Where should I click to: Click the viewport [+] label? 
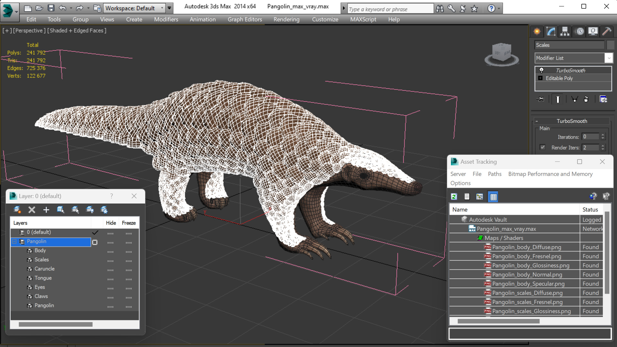[x=7, y=30]
